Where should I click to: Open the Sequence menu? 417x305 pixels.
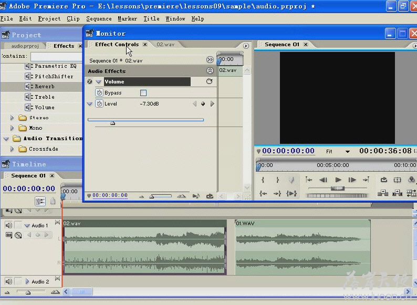(x=99, y=18)
